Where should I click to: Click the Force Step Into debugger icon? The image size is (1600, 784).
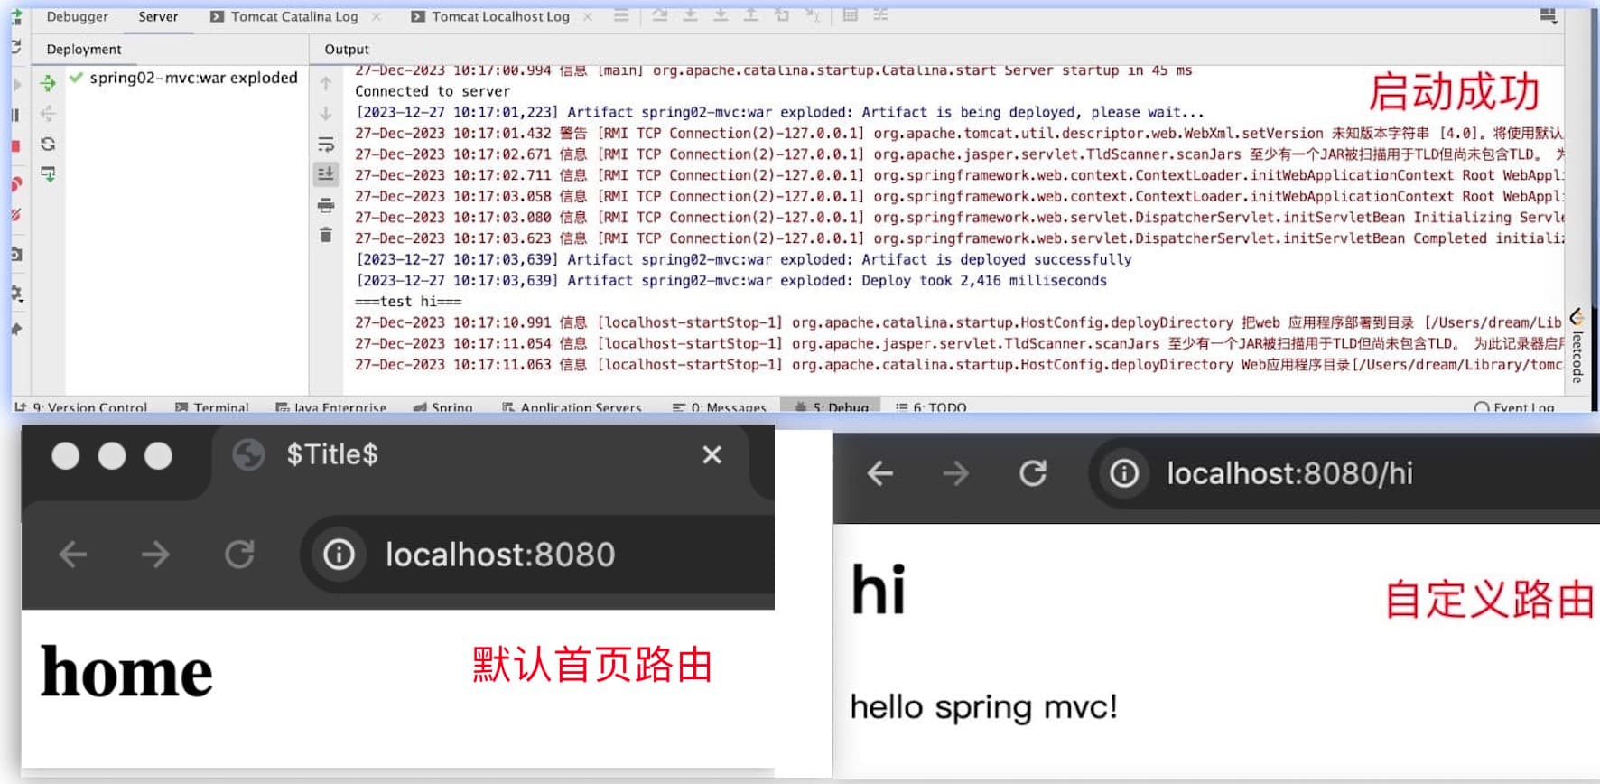(721, 15)
